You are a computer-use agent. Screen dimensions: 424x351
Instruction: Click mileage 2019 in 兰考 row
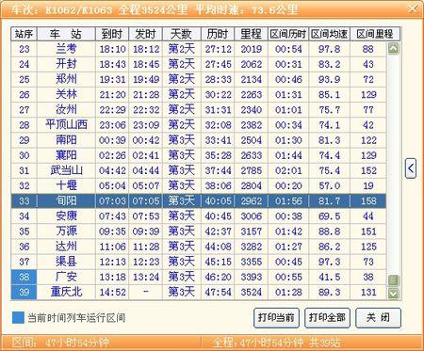[x=252, y=49]
